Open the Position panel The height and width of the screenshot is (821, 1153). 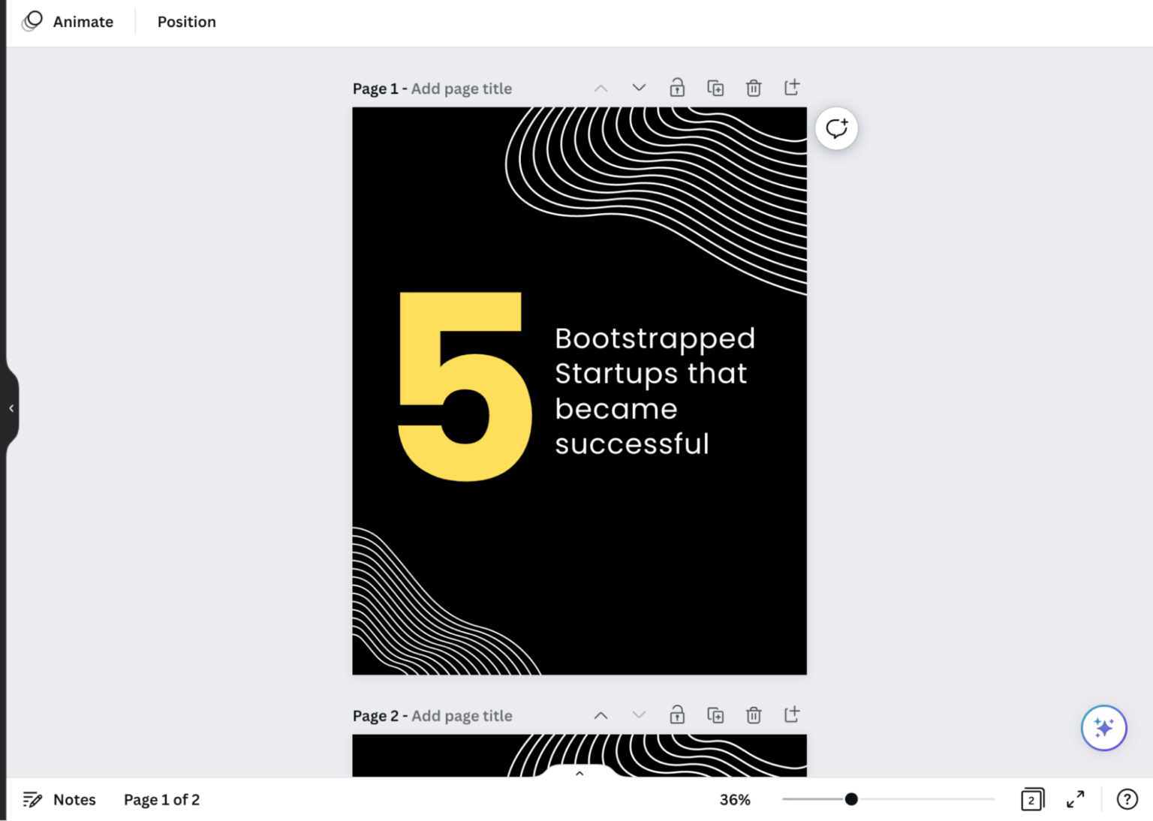click(x=186, y=21)
